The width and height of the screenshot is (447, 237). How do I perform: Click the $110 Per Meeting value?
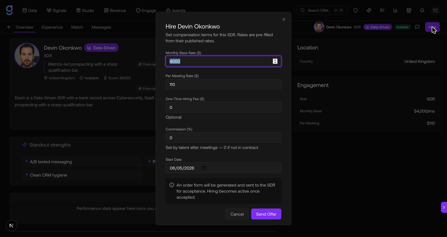point(431,123)
